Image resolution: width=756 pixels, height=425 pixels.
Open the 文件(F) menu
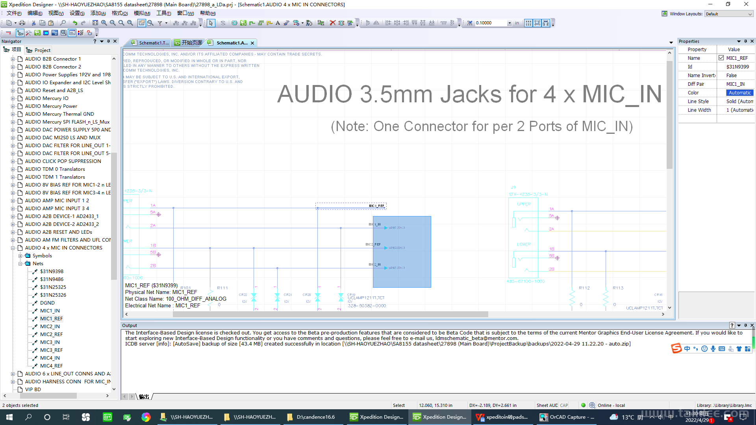point(14,13)
